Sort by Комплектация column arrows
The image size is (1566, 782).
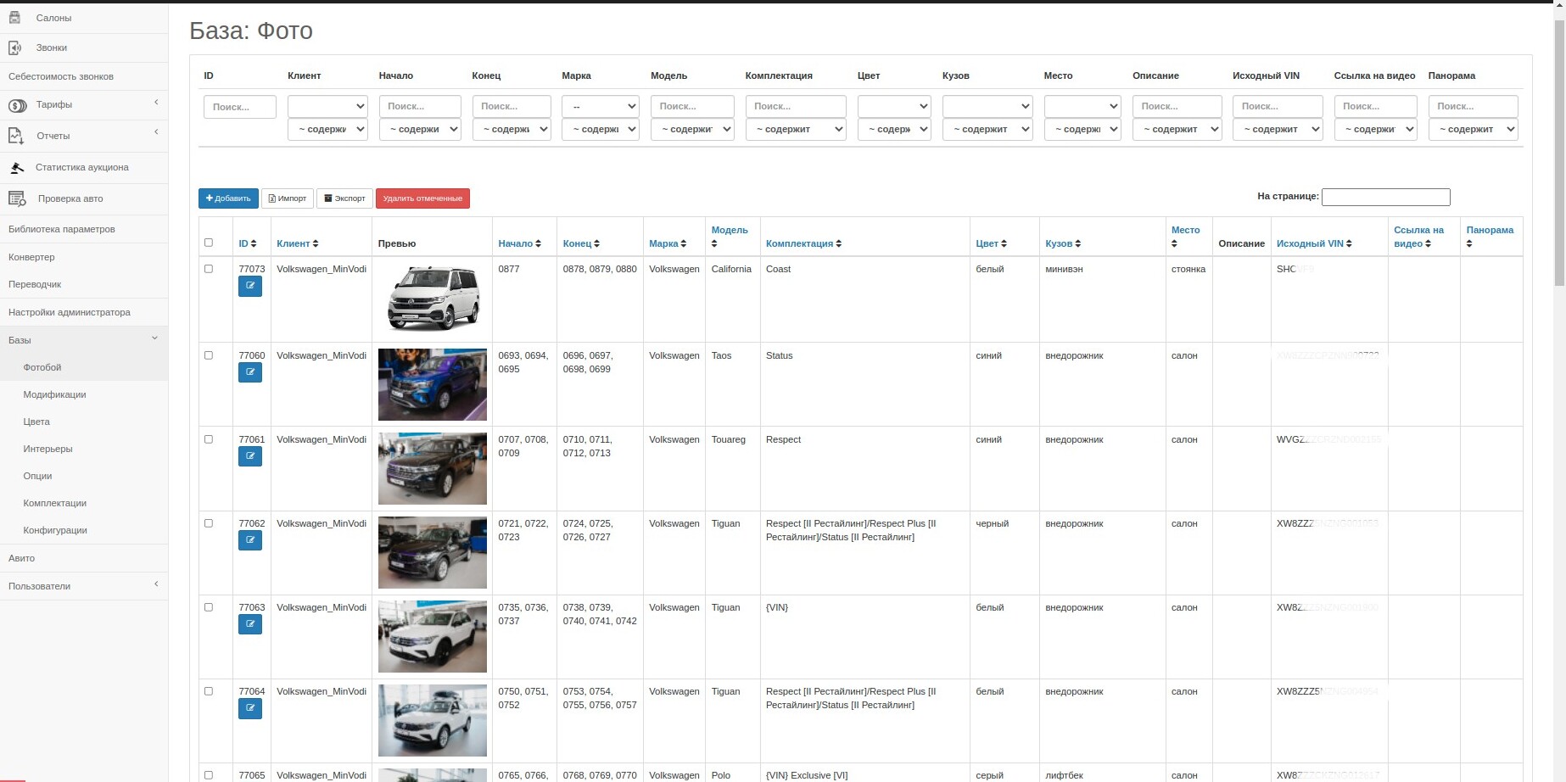tap(839, 244)
